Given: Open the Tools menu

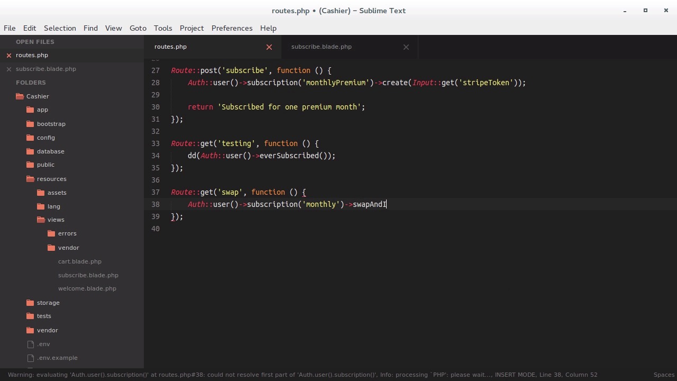Looking at the screenshot, I should [163, 28].
